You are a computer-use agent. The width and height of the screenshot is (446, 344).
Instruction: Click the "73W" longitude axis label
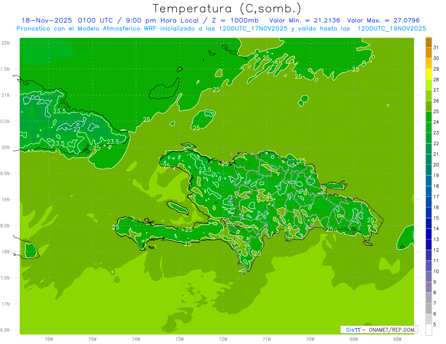(180, 339)
